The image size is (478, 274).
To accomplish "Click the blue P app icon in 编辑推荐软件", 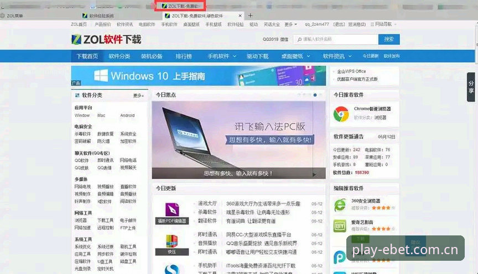I will [339, 257].
